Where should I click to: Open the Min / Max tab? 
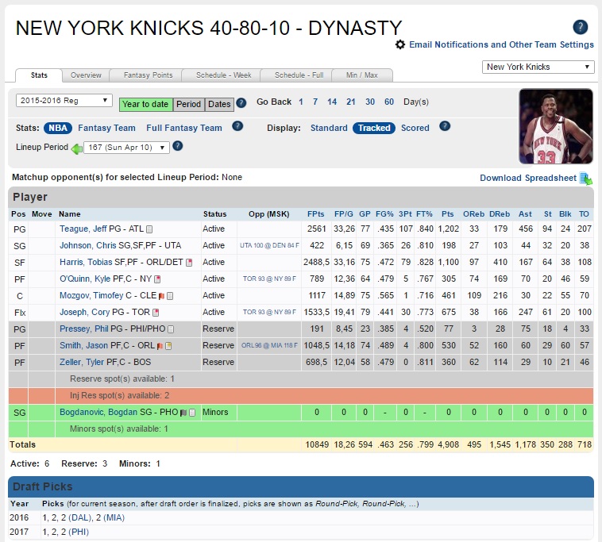coord(362,75)
